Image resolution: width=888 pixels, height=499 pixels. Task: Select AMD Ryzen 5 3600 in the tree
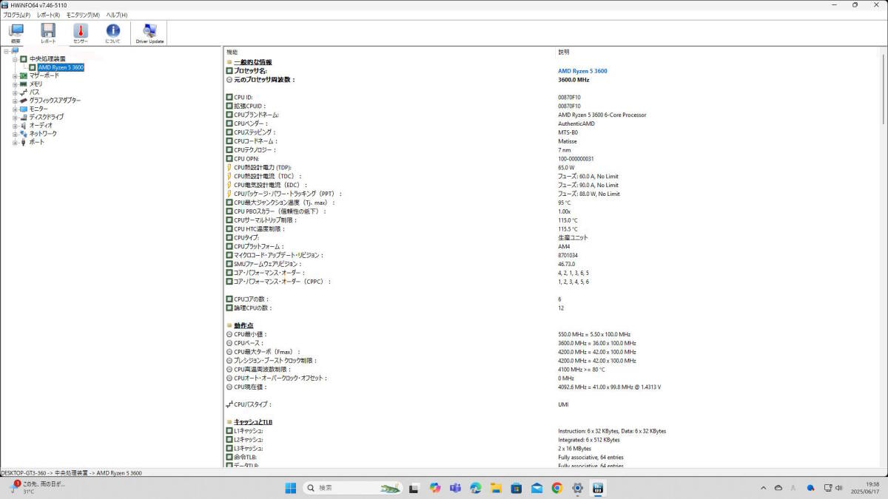tap(61, 67)
